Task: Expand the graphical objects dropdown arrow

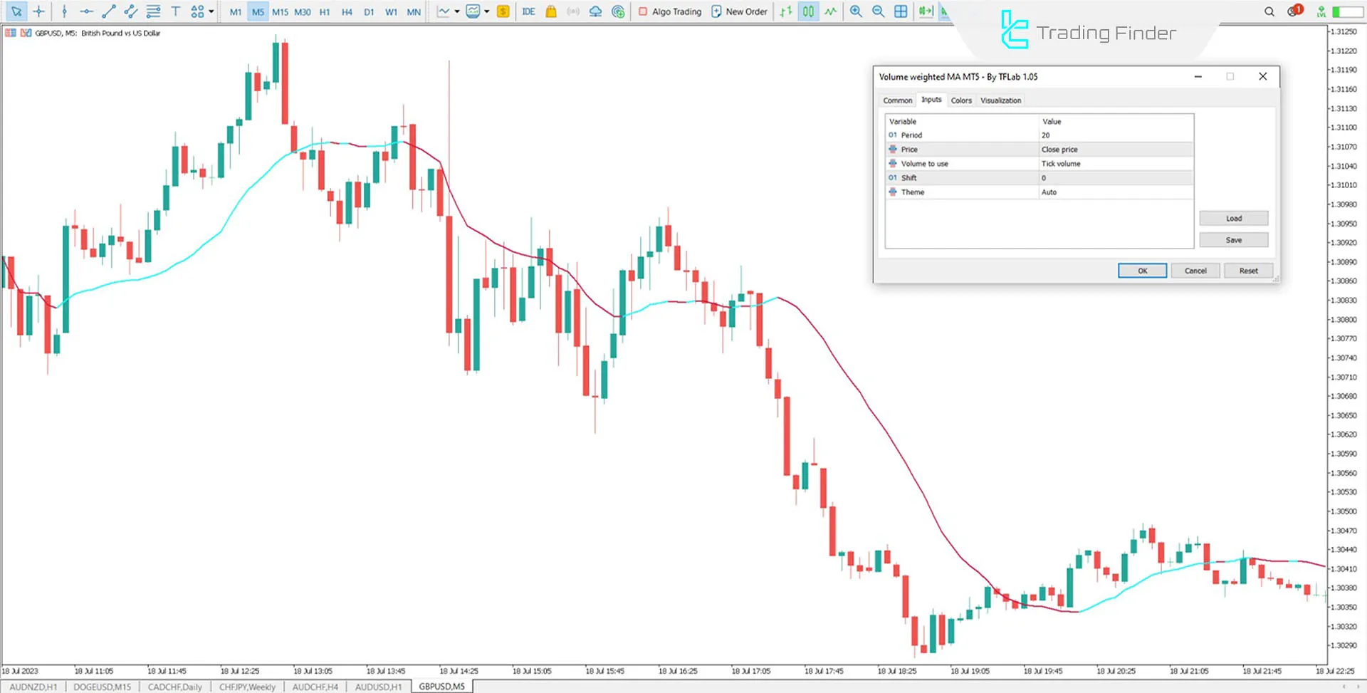Action: tap(211, 11)
